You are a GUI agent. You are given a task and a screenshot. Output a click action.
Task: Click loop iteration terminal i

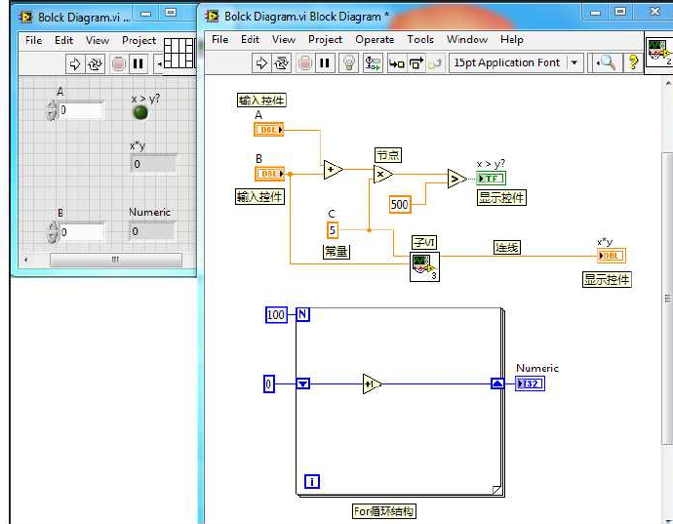coord(312,481)
